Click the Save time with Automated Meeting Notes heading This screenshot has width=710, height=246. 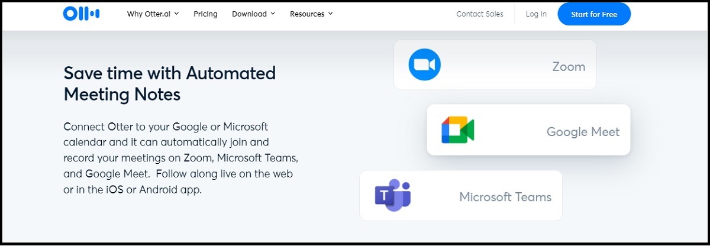(x=169, y=83)
